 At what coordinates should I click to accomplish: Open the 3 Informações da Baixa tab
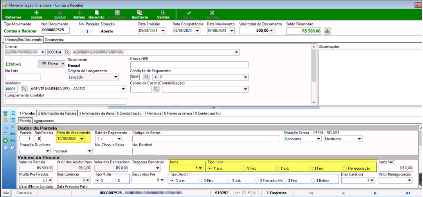(x=97, y=113)
